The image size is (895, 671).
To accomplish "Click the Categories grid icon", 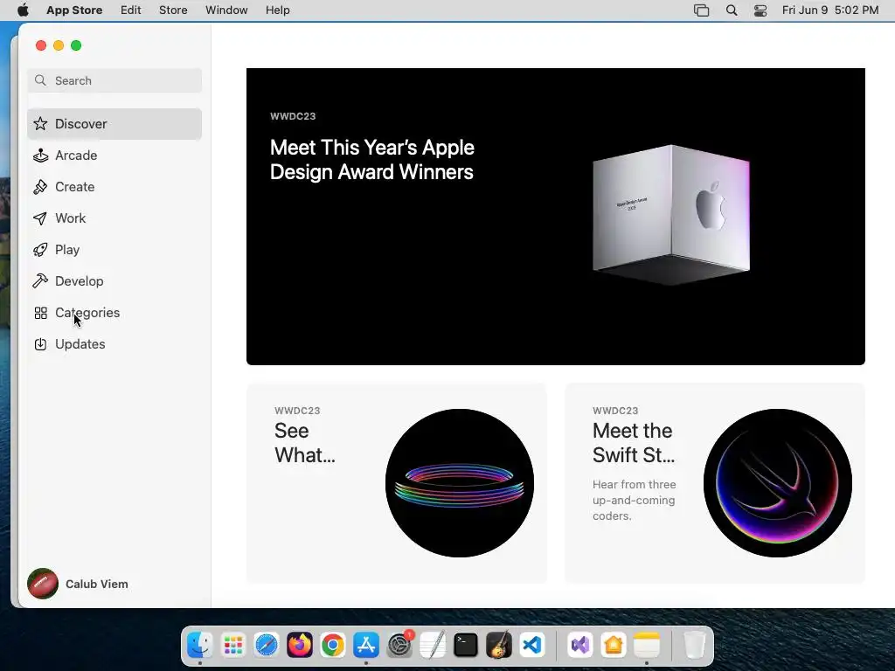I will click(x=40, y=313).
